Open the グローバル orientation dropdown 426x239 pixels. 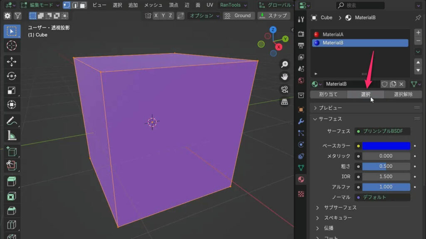click(x=275, y=5)
